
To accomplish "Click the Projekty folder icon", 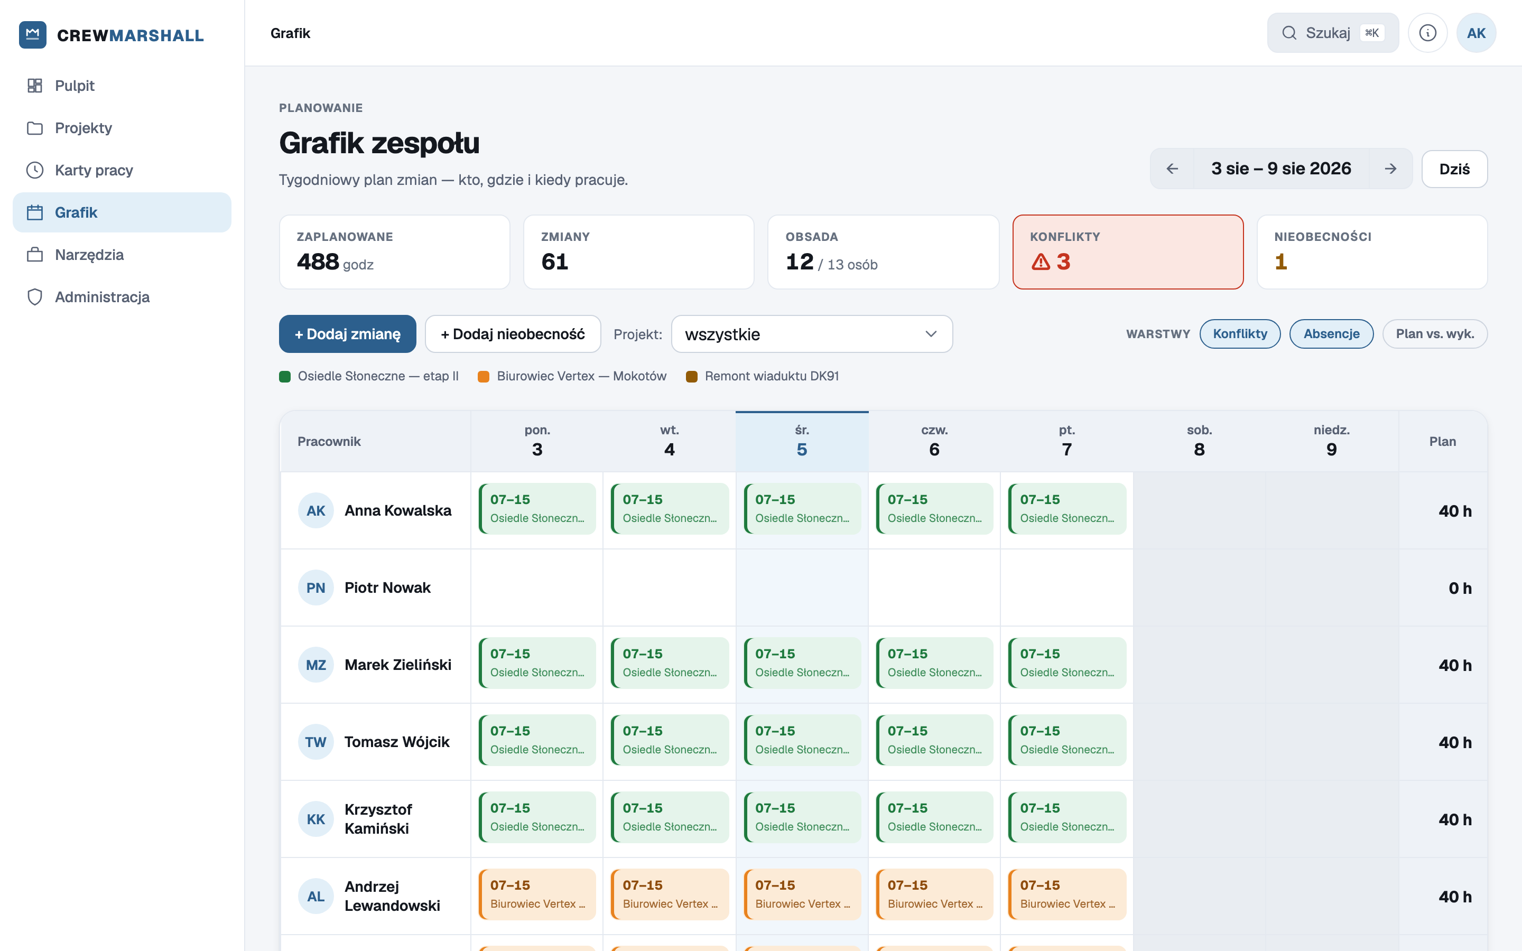I will (x=34, y=128).
